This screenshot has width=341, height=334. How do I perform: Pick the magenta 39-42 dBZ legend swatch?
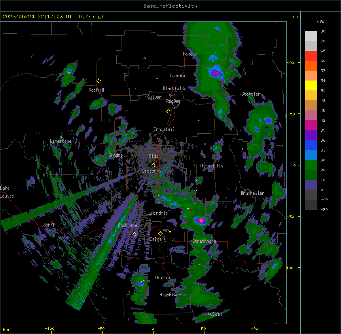(x=311, y=125)
